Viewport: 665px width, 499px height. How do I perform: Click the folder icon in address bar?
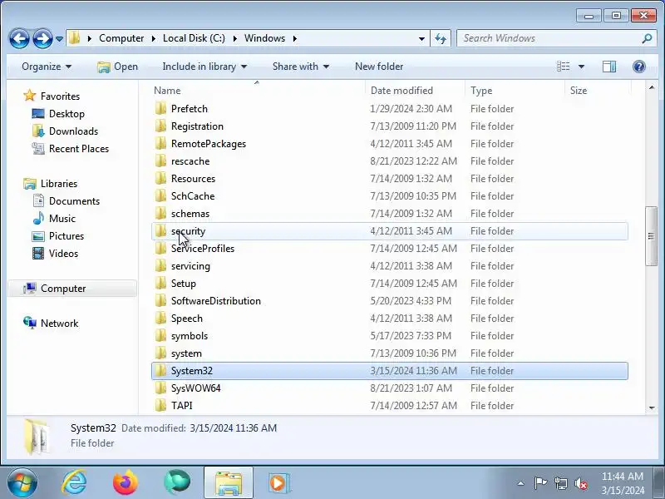click(x=75, y=38)
